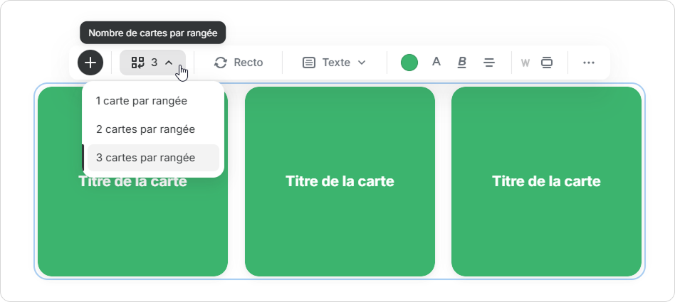
Task: Collapse the cards per row dropdown chevron
Action: pyautogui.click(x=169, y=63)
